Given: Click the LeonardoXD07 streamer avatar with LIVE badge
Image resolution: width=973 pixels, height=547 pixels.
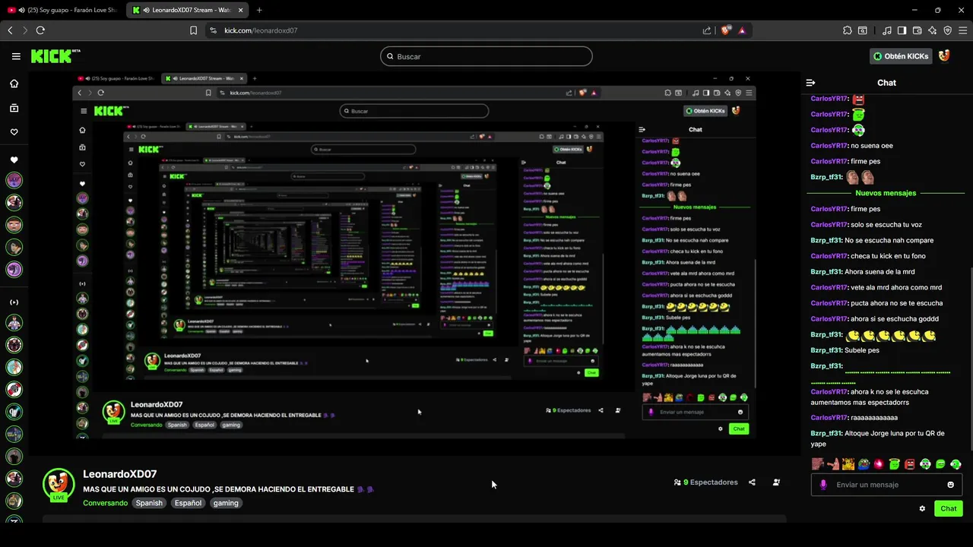Looking at the screenshot, I should click(x=59, y=485).
